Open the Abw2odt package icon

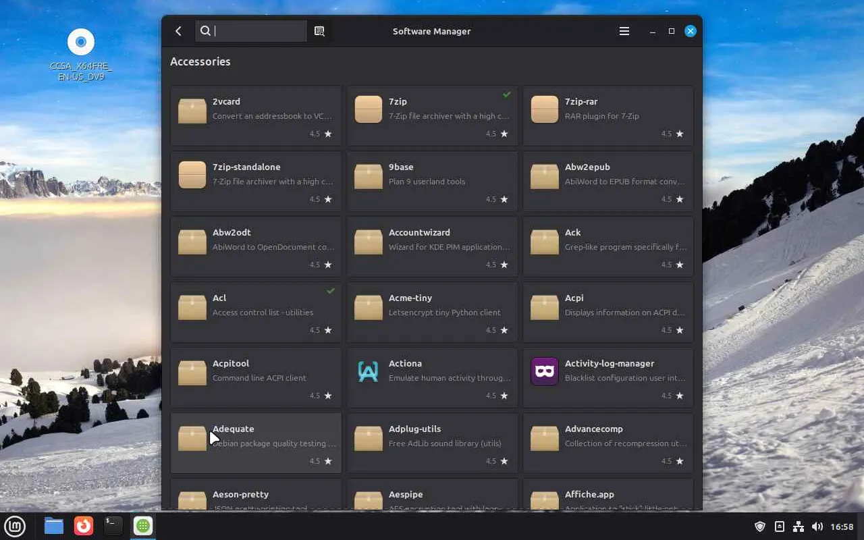tap(192, 241)
